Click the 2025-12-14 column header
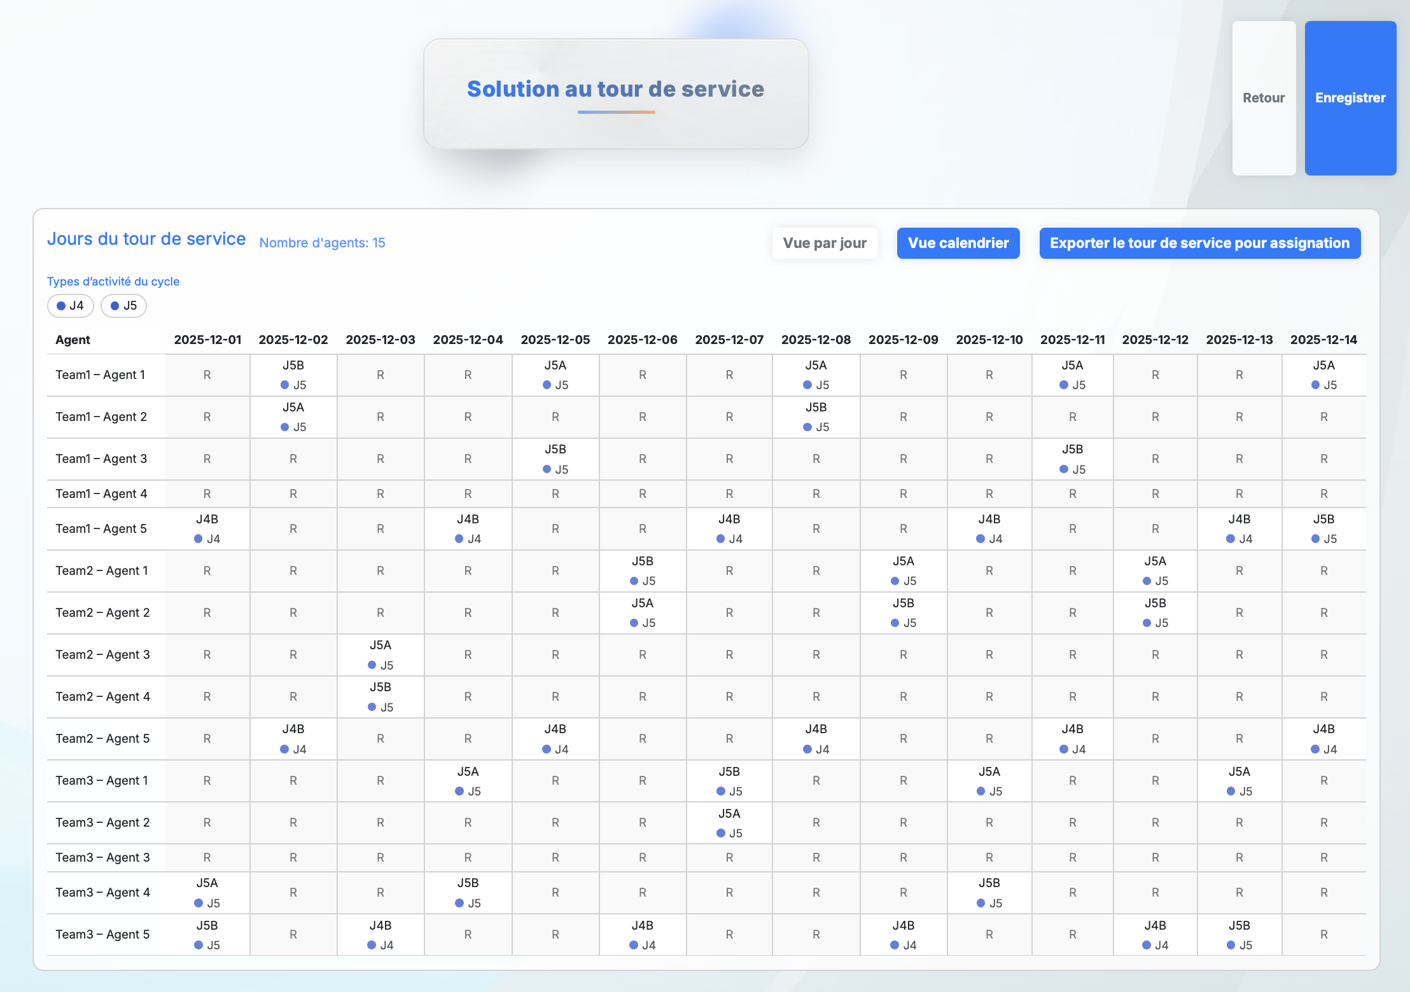 pyautogui.click(x=1323, y=340)
